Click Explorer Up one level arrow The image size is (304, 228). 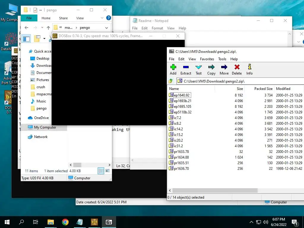pos(48,28)
